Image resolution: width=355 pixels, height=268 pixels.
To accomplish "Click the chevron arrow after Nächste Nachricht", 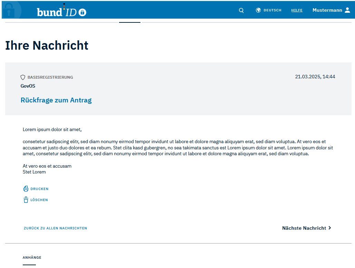I will pyautogui.click(x=330, y=228).
